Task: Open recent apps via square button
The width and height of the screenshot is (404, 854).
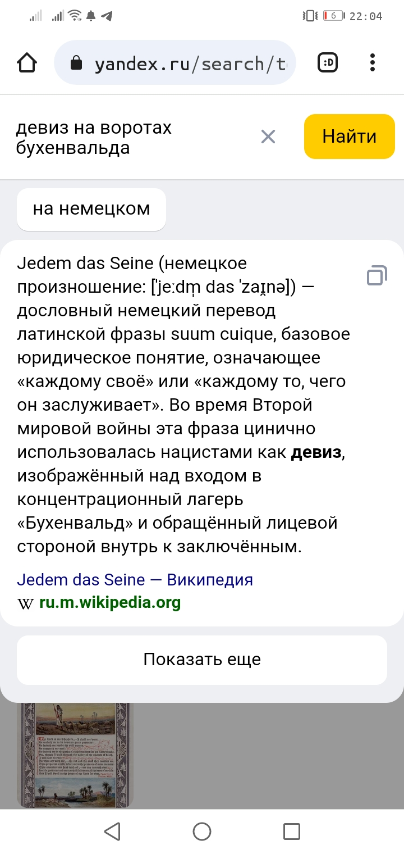Action: click(x=292, y=832)
